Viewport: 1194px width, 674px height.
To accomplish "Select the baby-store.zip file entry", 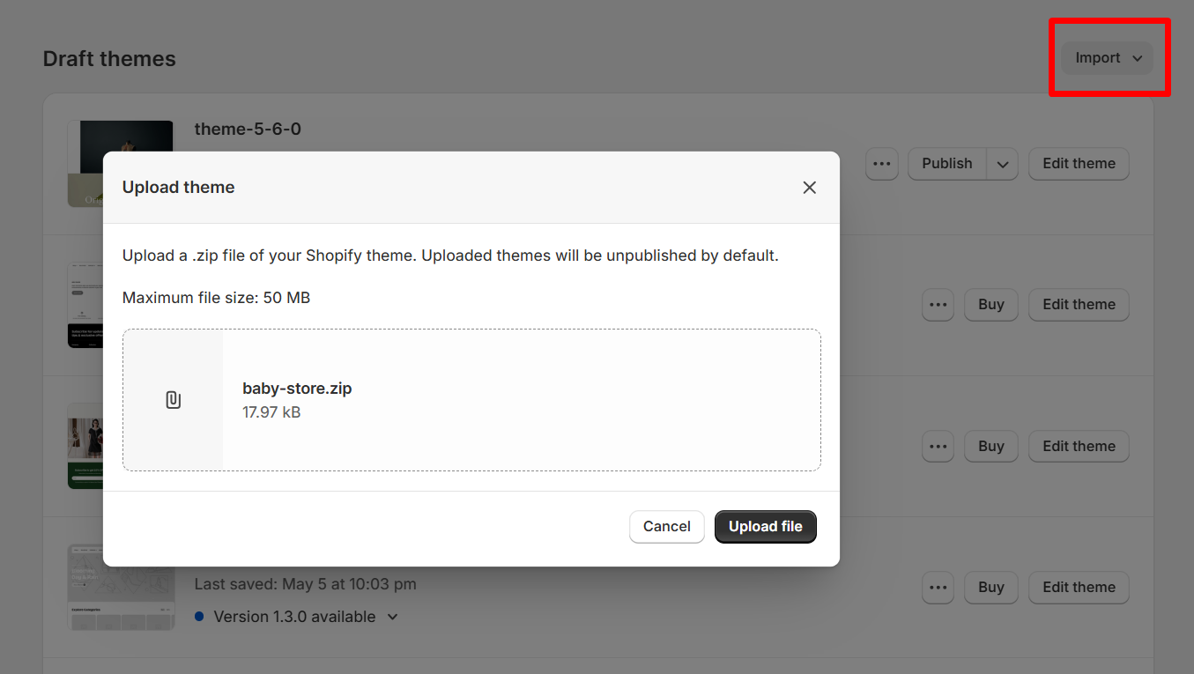I will coord(471,400).
